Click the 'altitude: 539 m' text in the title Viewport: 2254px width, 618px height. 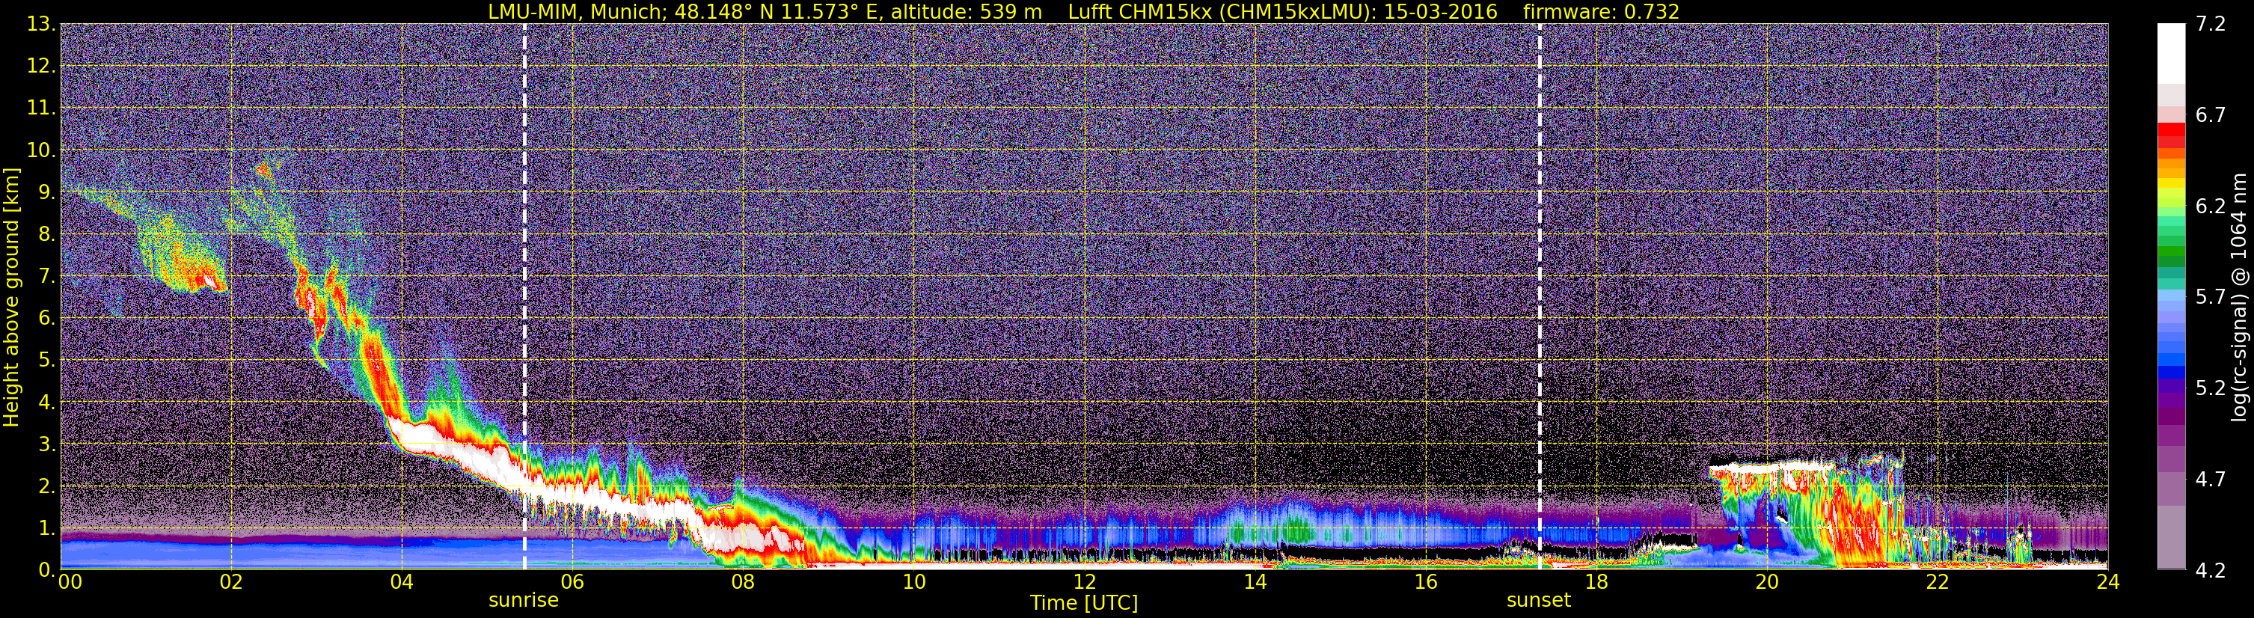coord(967,11)
